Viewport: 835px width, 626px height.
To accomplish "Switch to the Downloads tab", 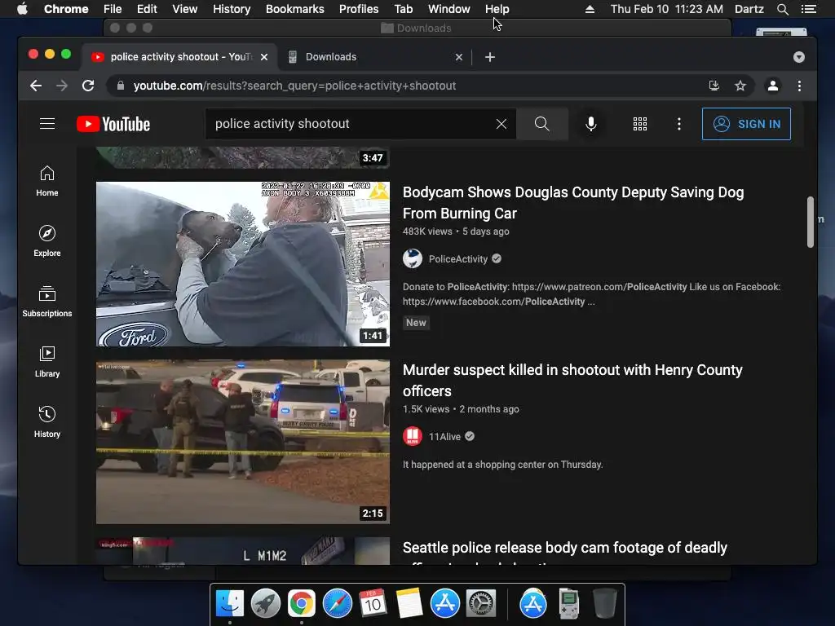I will (x=375, y=57).
